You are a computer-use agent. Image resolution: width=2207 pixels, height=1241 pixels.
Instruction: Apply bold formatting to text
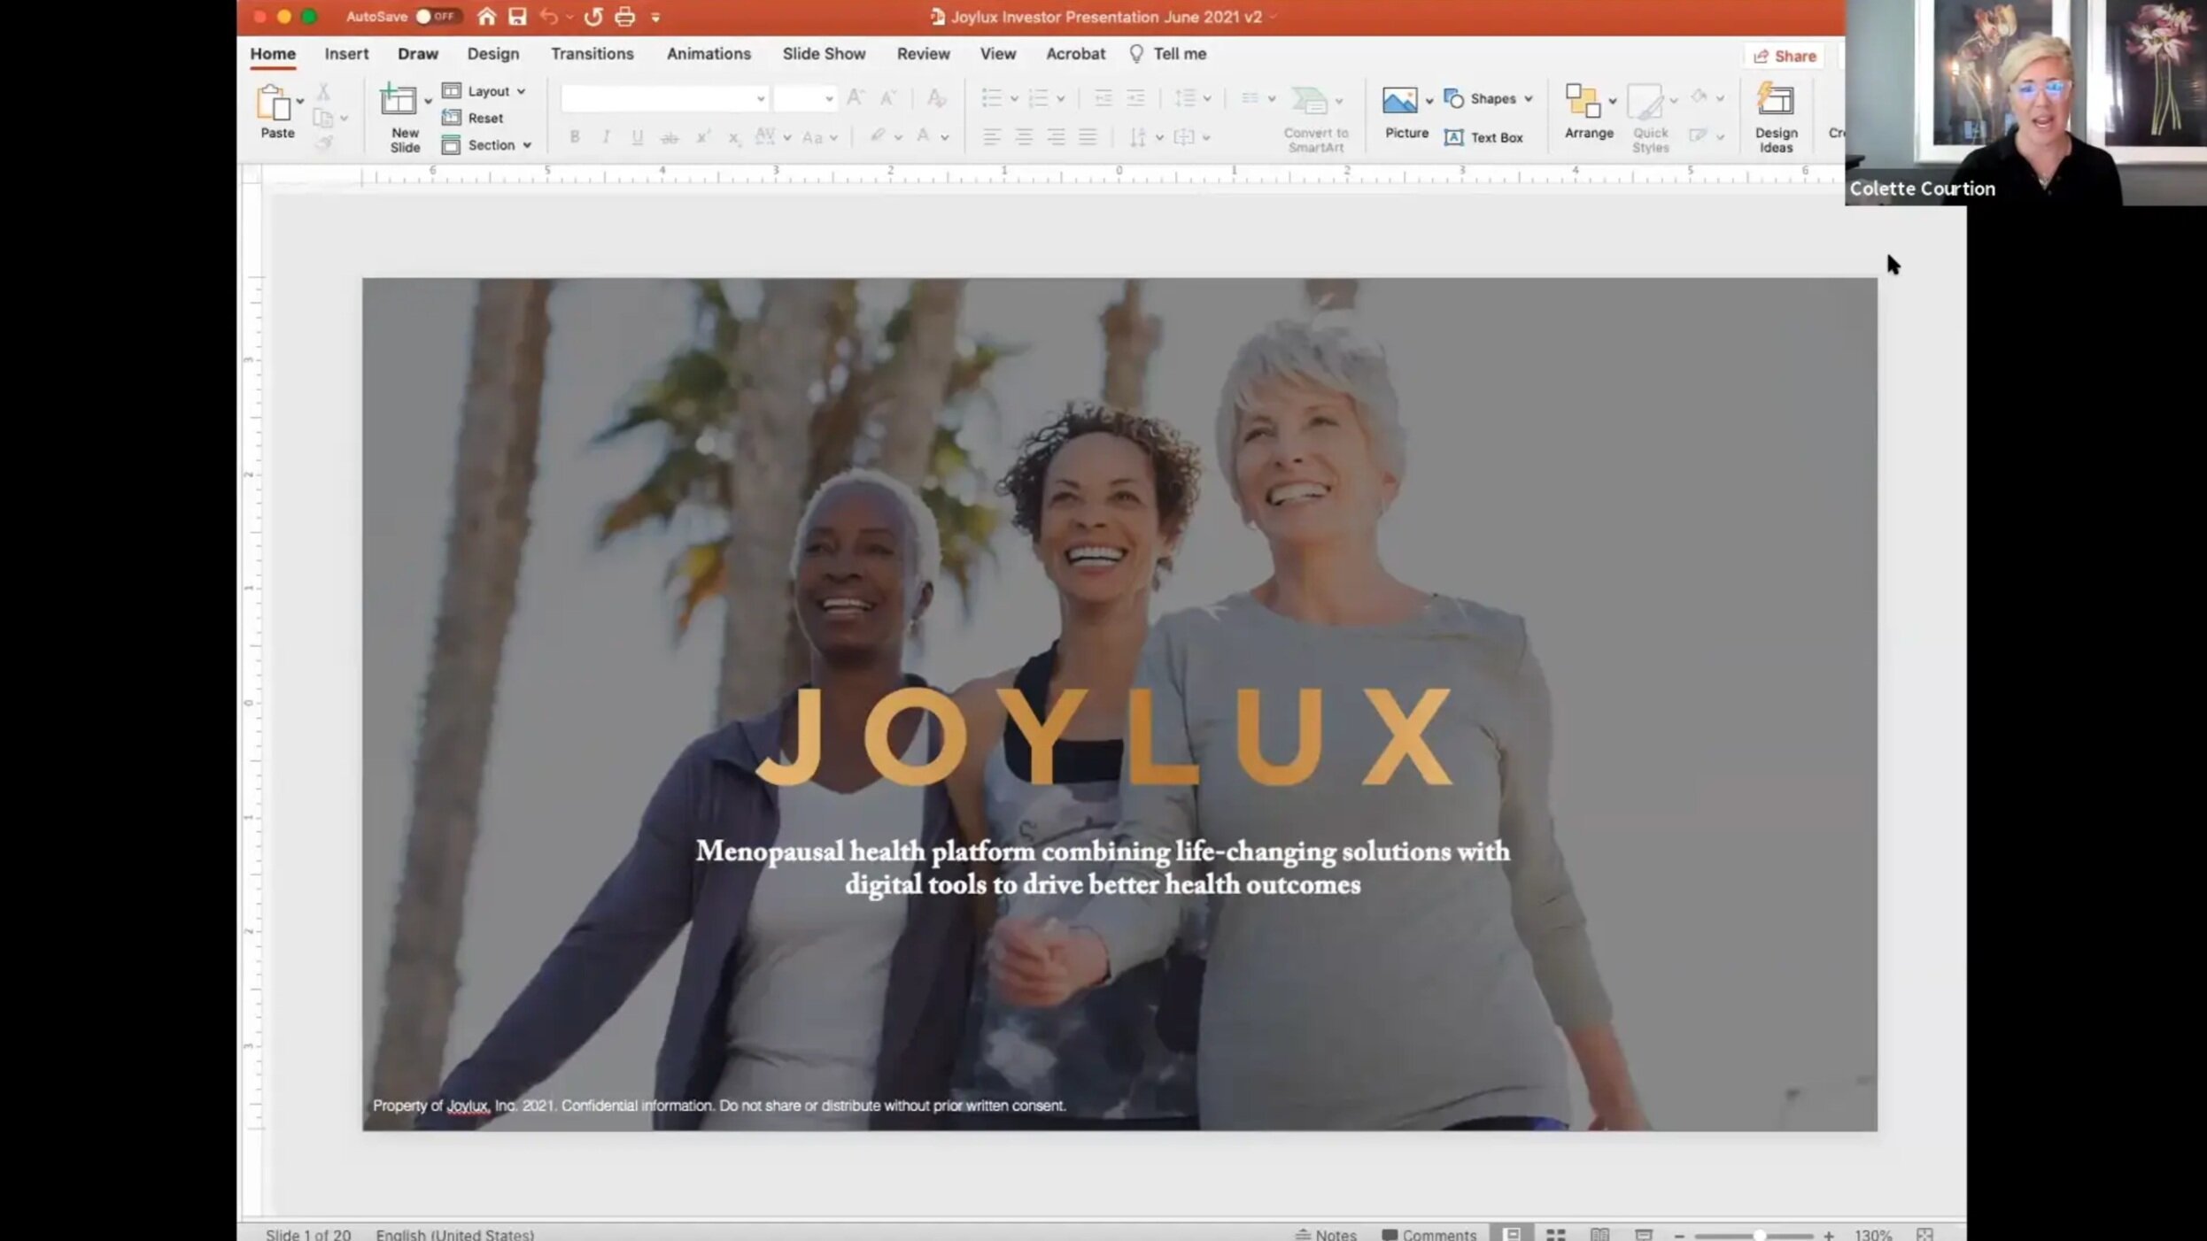(574, 136)
